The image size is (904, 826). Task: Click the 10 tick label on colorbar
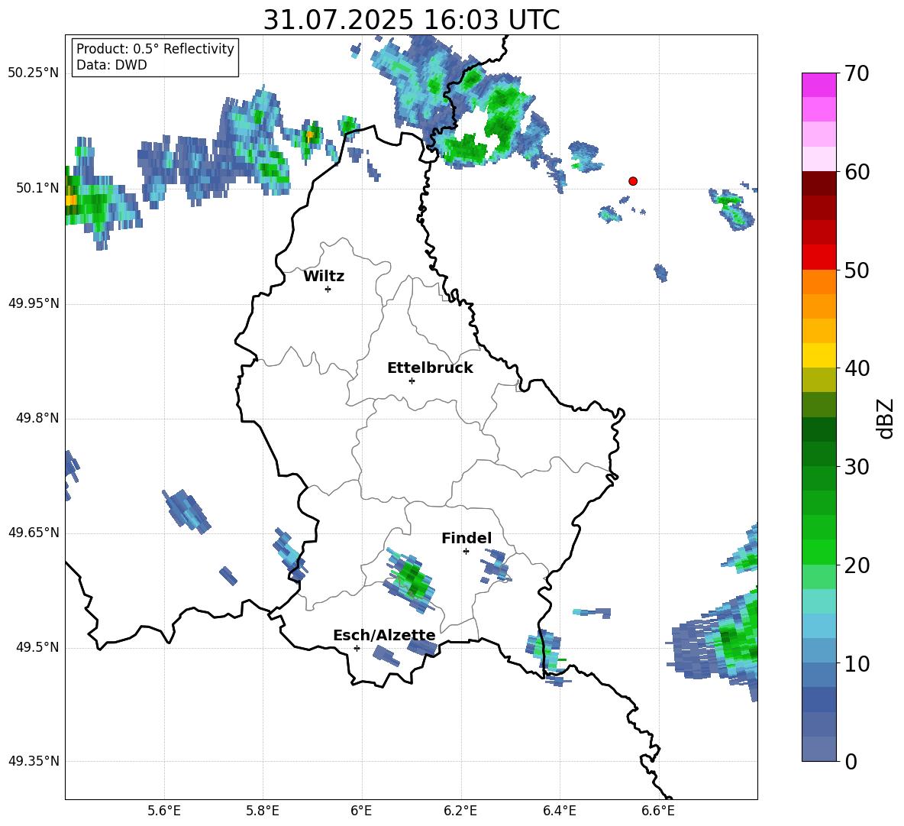[857, 663]
